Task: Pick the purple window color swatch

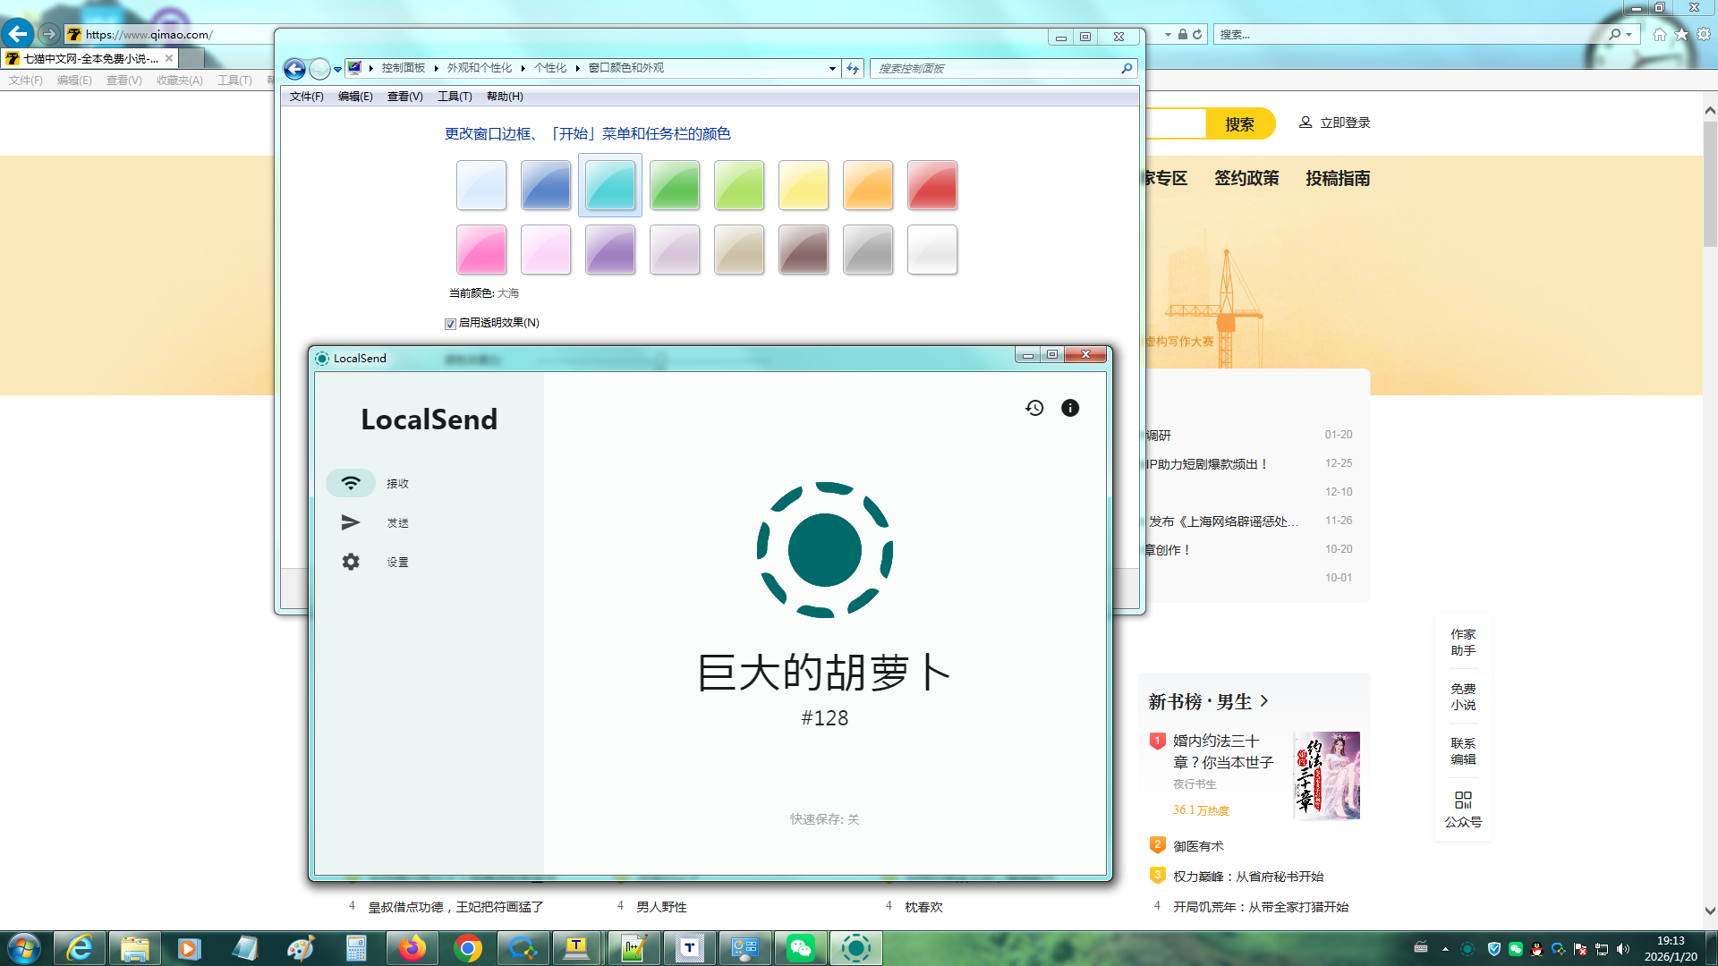Action: pyautogui.click(x=610, y=250)
